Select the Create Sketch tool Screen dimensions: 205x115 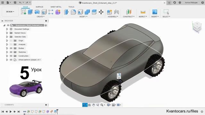point(23,12)
